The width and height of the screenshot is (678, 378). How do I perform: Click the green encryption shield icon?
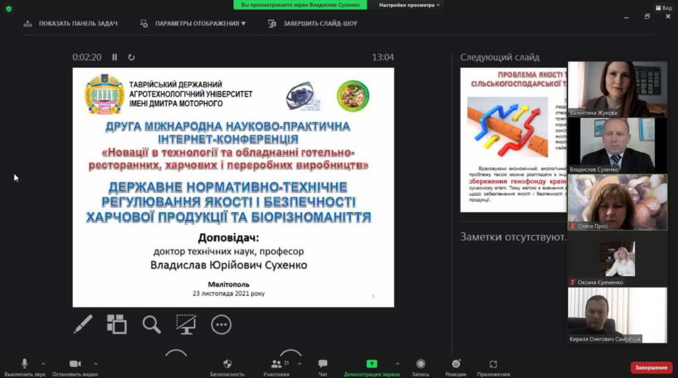[x=9, y=9]
